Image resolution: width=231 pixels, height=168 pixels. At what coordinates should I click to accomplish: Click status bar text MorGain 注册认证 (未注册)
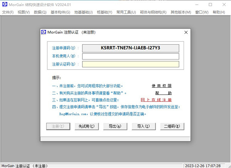pyautogui.click(x=25, y=166)
